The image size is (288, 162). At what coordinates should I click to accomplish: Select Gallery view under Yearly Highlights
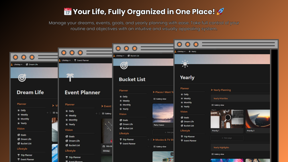coord(218,154)
